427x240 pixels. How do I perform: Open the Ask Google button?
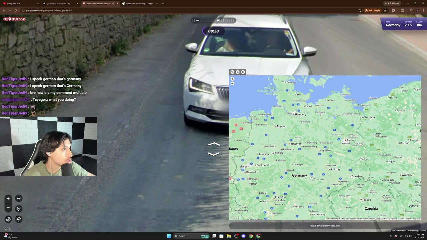373,10
